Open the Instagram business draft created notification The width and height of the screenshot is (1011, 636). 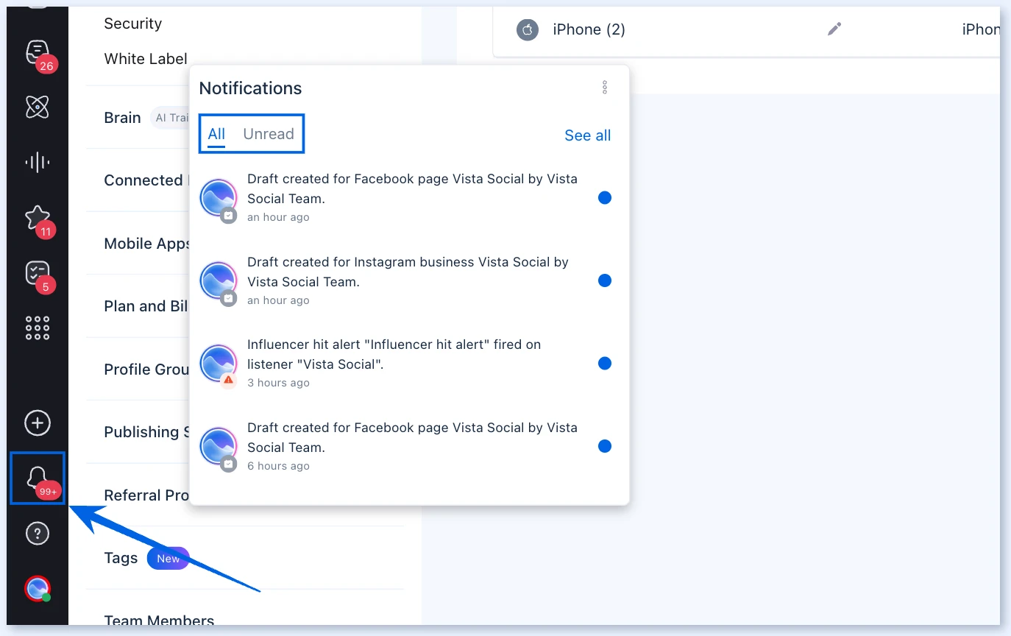[x=409, y=280]
